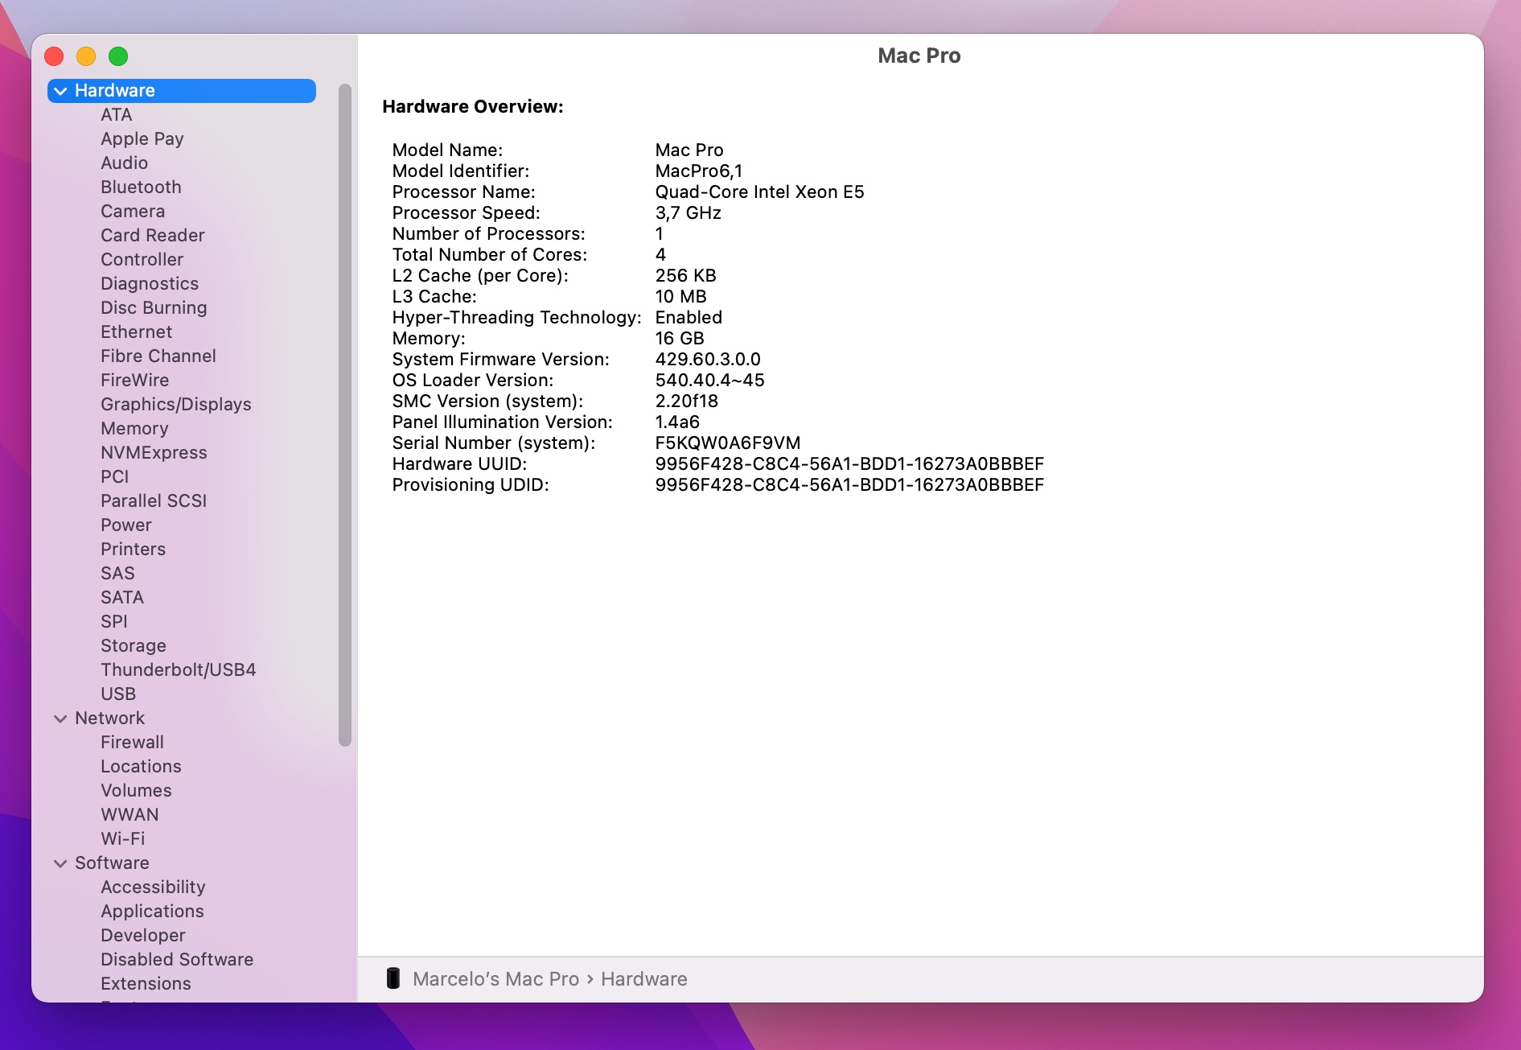Click Hardware in the bottom path bar
Screen dimensions: 1521x1050
[643, 979]
